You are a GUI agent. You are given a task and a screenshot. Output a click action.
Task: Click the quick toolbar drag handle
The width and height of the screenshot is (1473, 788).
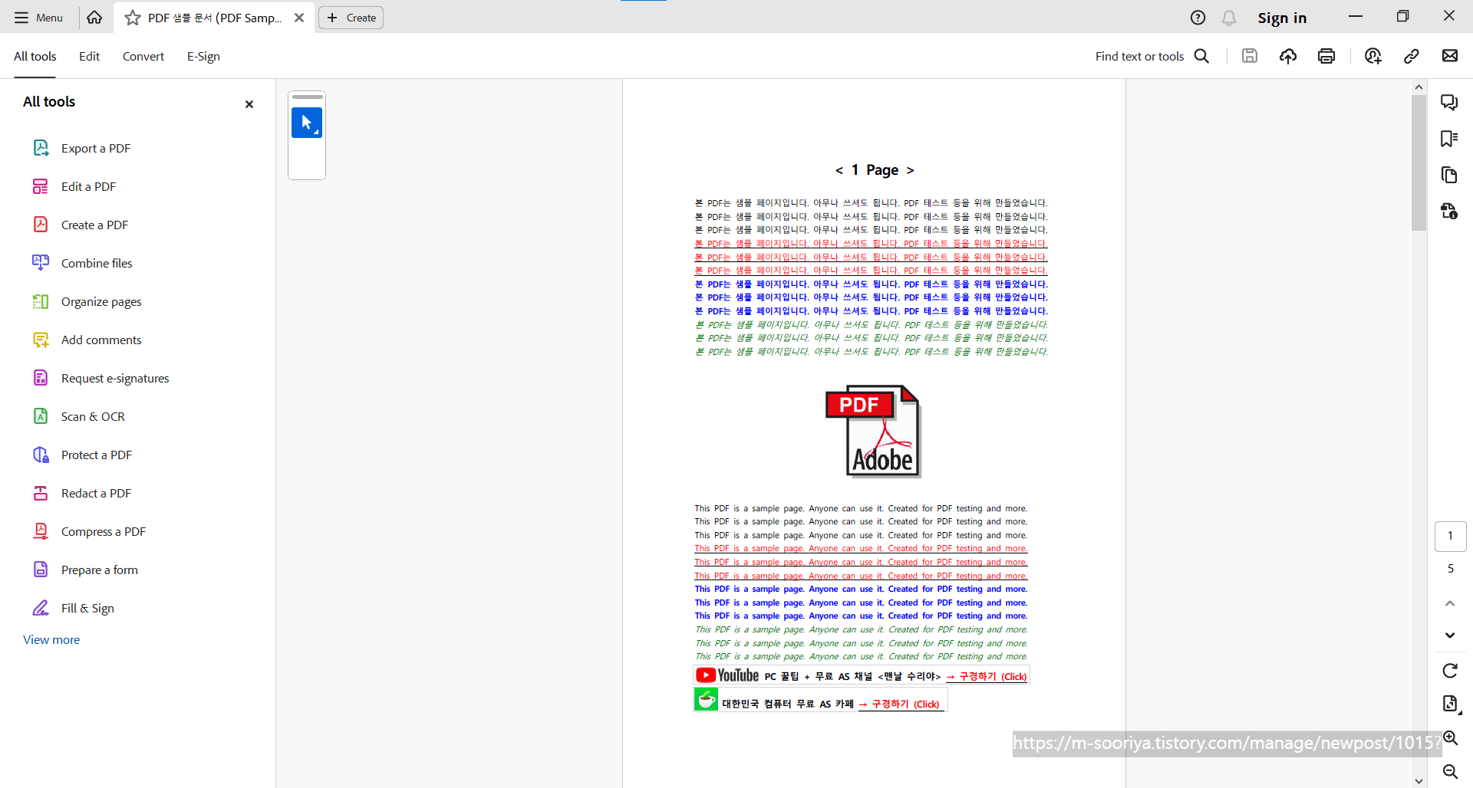coord(307,97)
